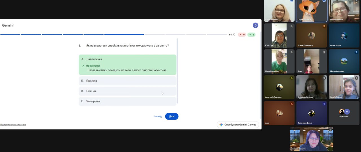The width and height of the screenshot is (361, 152).
Task: Expand the 'Ещё 12 чел.' participants tile
Action: (x=344, y=113)
